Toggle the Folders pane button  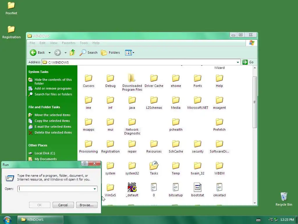(x=110, y=52)
